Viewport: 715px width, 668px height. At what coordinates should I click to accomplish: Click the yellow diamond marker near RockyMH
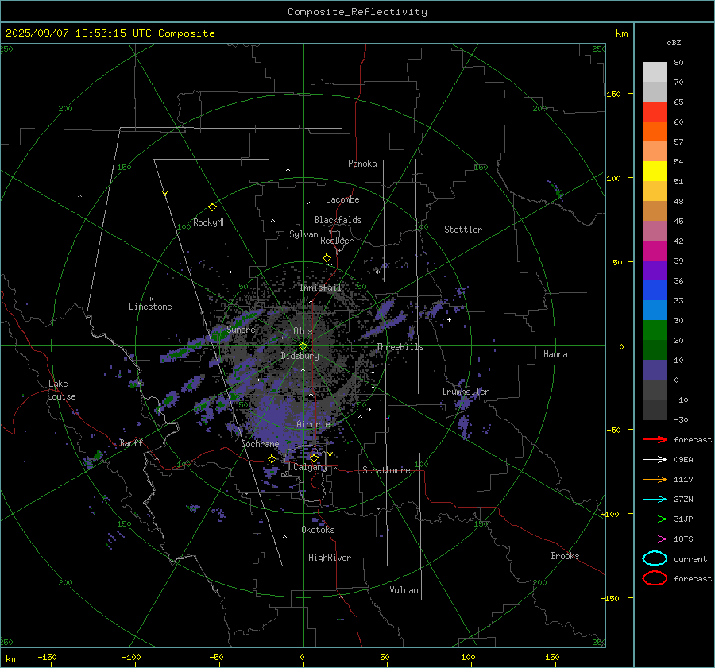click(212, 207)
